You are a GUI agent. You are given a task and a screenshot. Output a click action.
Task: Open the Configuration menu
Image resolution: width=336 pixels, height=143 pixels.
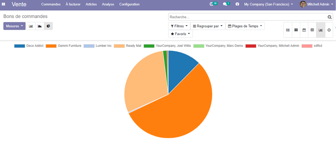pos(129,4)
